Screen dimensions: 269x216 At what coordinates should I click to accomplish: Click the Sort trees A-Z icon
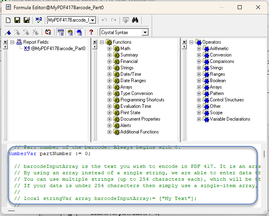(x=48, y=32)
